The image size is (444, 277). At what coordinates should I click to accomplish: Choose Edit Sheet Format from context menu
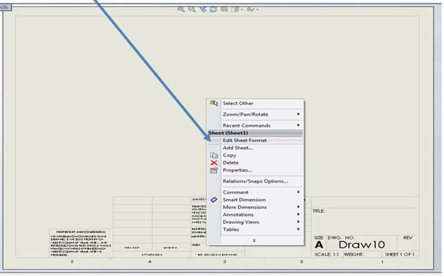coord(245,141)
